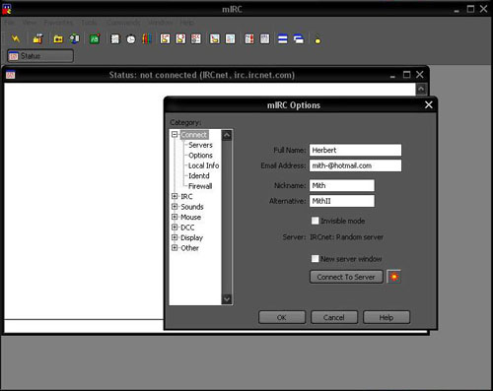The image size is (493, 391).
Task: Expand the Sounds category
Action: [x=175, y=207]
